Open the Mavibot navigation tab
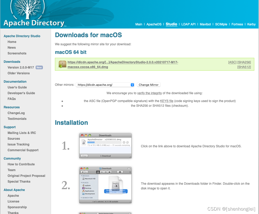The width and height of the screenshot is (259, 214). pos(205,24)
